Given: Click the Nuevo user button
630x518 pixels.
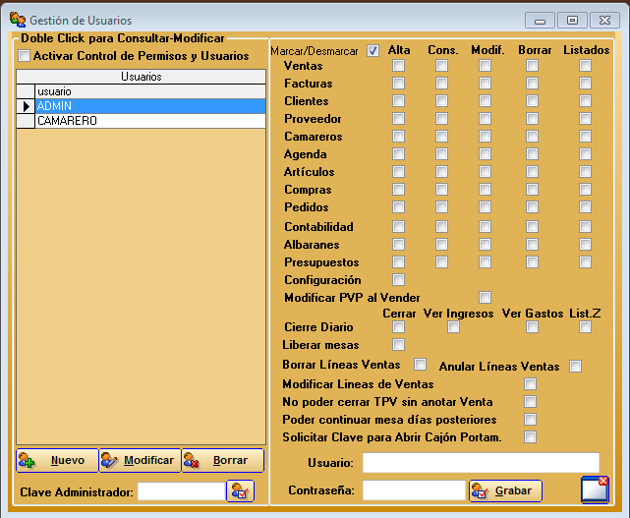Looking at the screenshot, I should click(x=57, y=461).
